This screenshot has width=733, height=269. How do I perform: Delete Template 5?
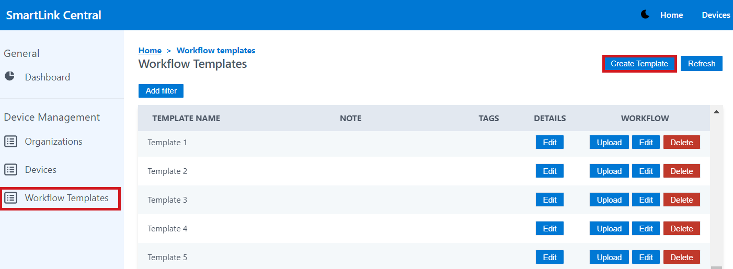pos(681,257)
